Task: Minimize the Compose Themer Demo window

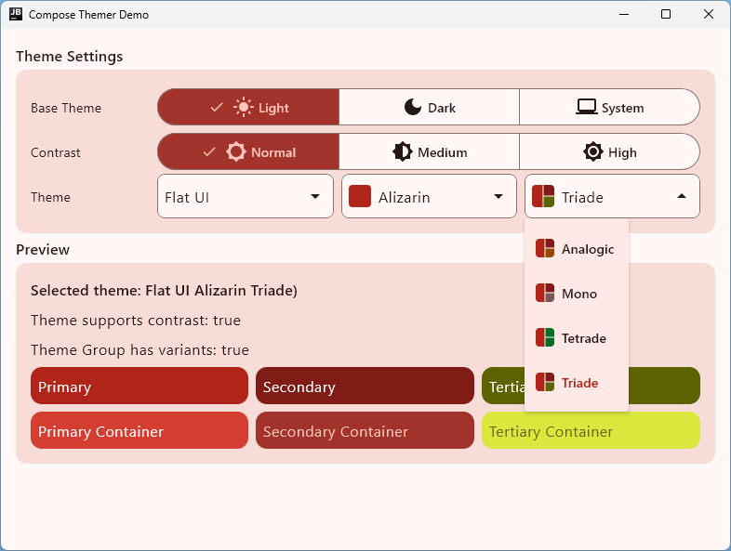Action: (x=624, y=15)
